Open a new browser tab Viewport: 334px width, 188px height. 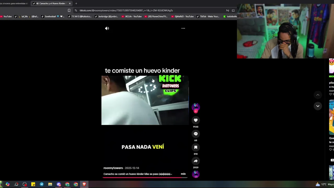[76, 3]
